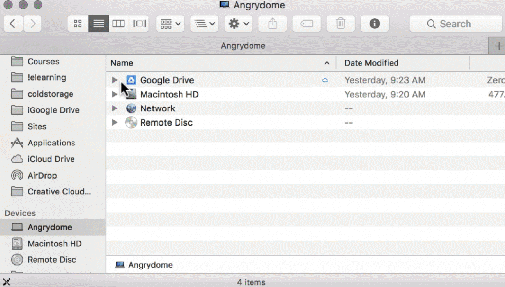The width and height of the screenshot is (505, 287).
Task: Switch to icon view in toolbar
Action: [77, 24]
